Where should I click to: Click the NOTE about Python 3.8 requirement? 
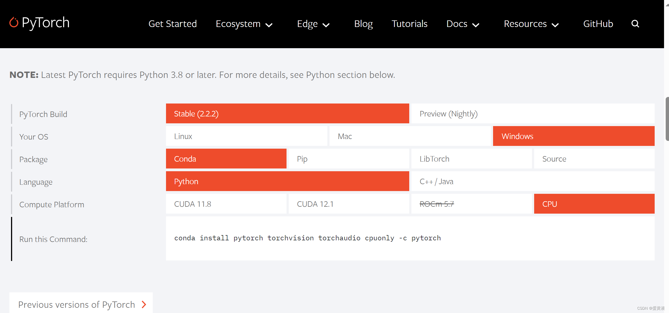coord(202,75)
